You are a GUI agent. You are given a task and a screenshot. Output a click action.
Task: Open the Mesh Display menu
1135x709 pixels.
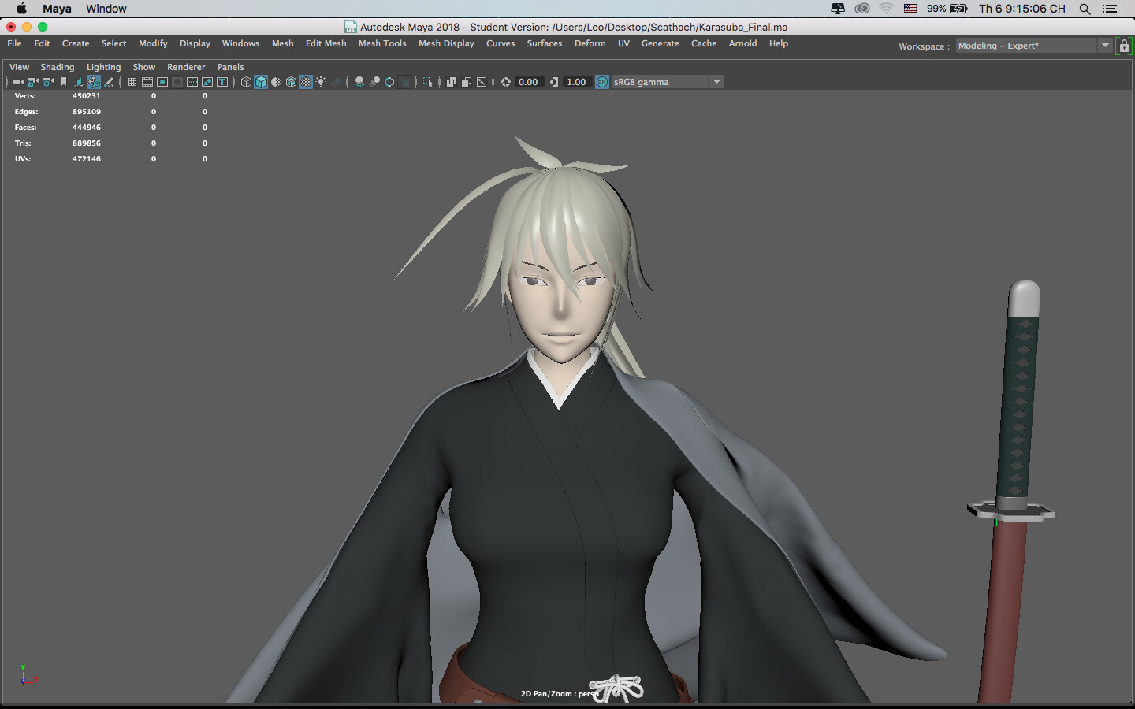pyautogui.click(x=446, y=43)
